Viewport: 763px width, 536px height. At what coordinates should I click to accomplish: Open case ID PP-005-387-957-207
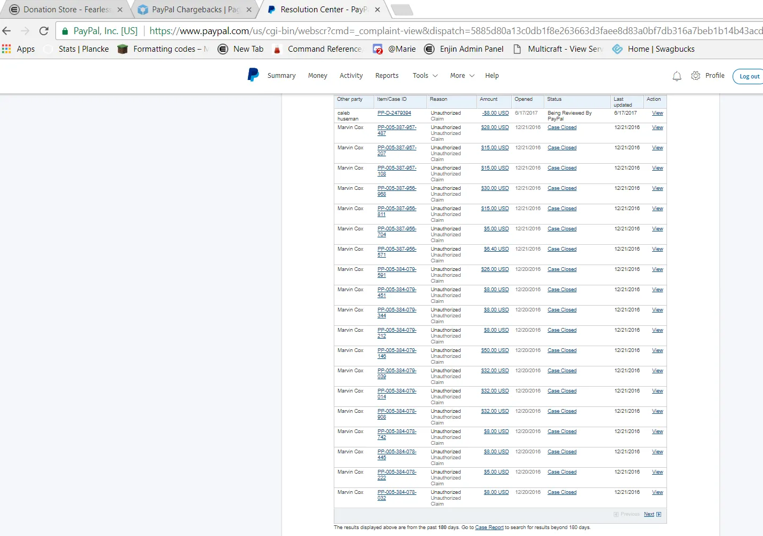click(x=397, y=150)
